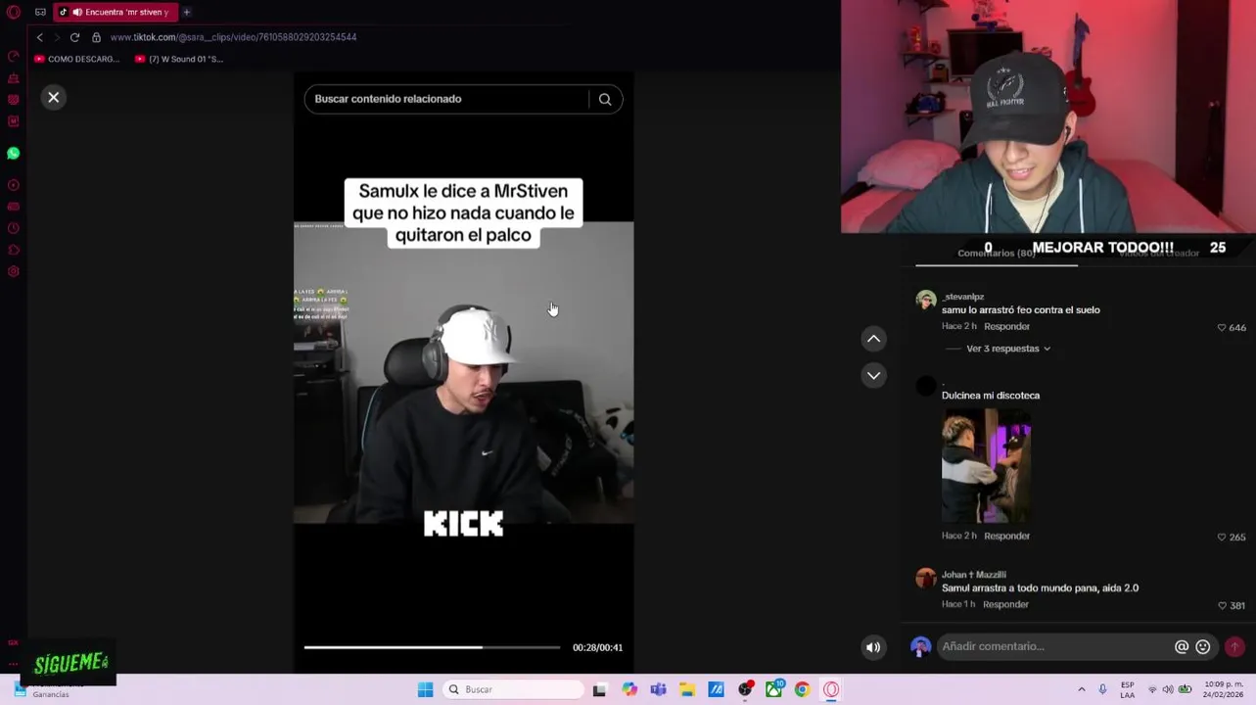Click the system tray volume icon
The width and height of the screenshot is (1256, 705).
click(1168, 689)
